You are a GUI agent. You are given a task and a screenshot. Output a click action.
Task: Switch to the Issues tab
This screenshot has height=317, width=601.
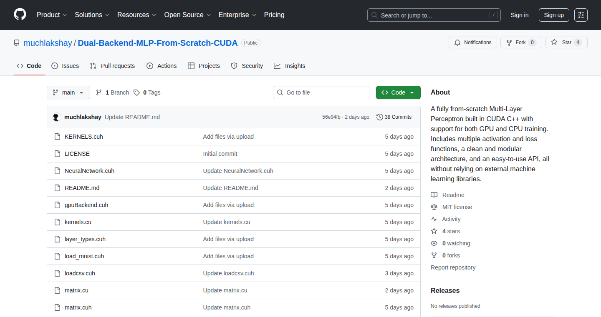(x=65, y=66)
